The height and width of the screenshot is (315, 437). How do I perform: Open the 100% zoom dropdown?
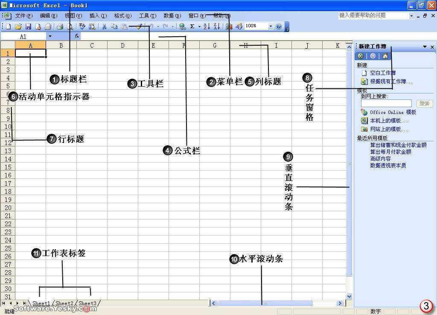point(270,26)
